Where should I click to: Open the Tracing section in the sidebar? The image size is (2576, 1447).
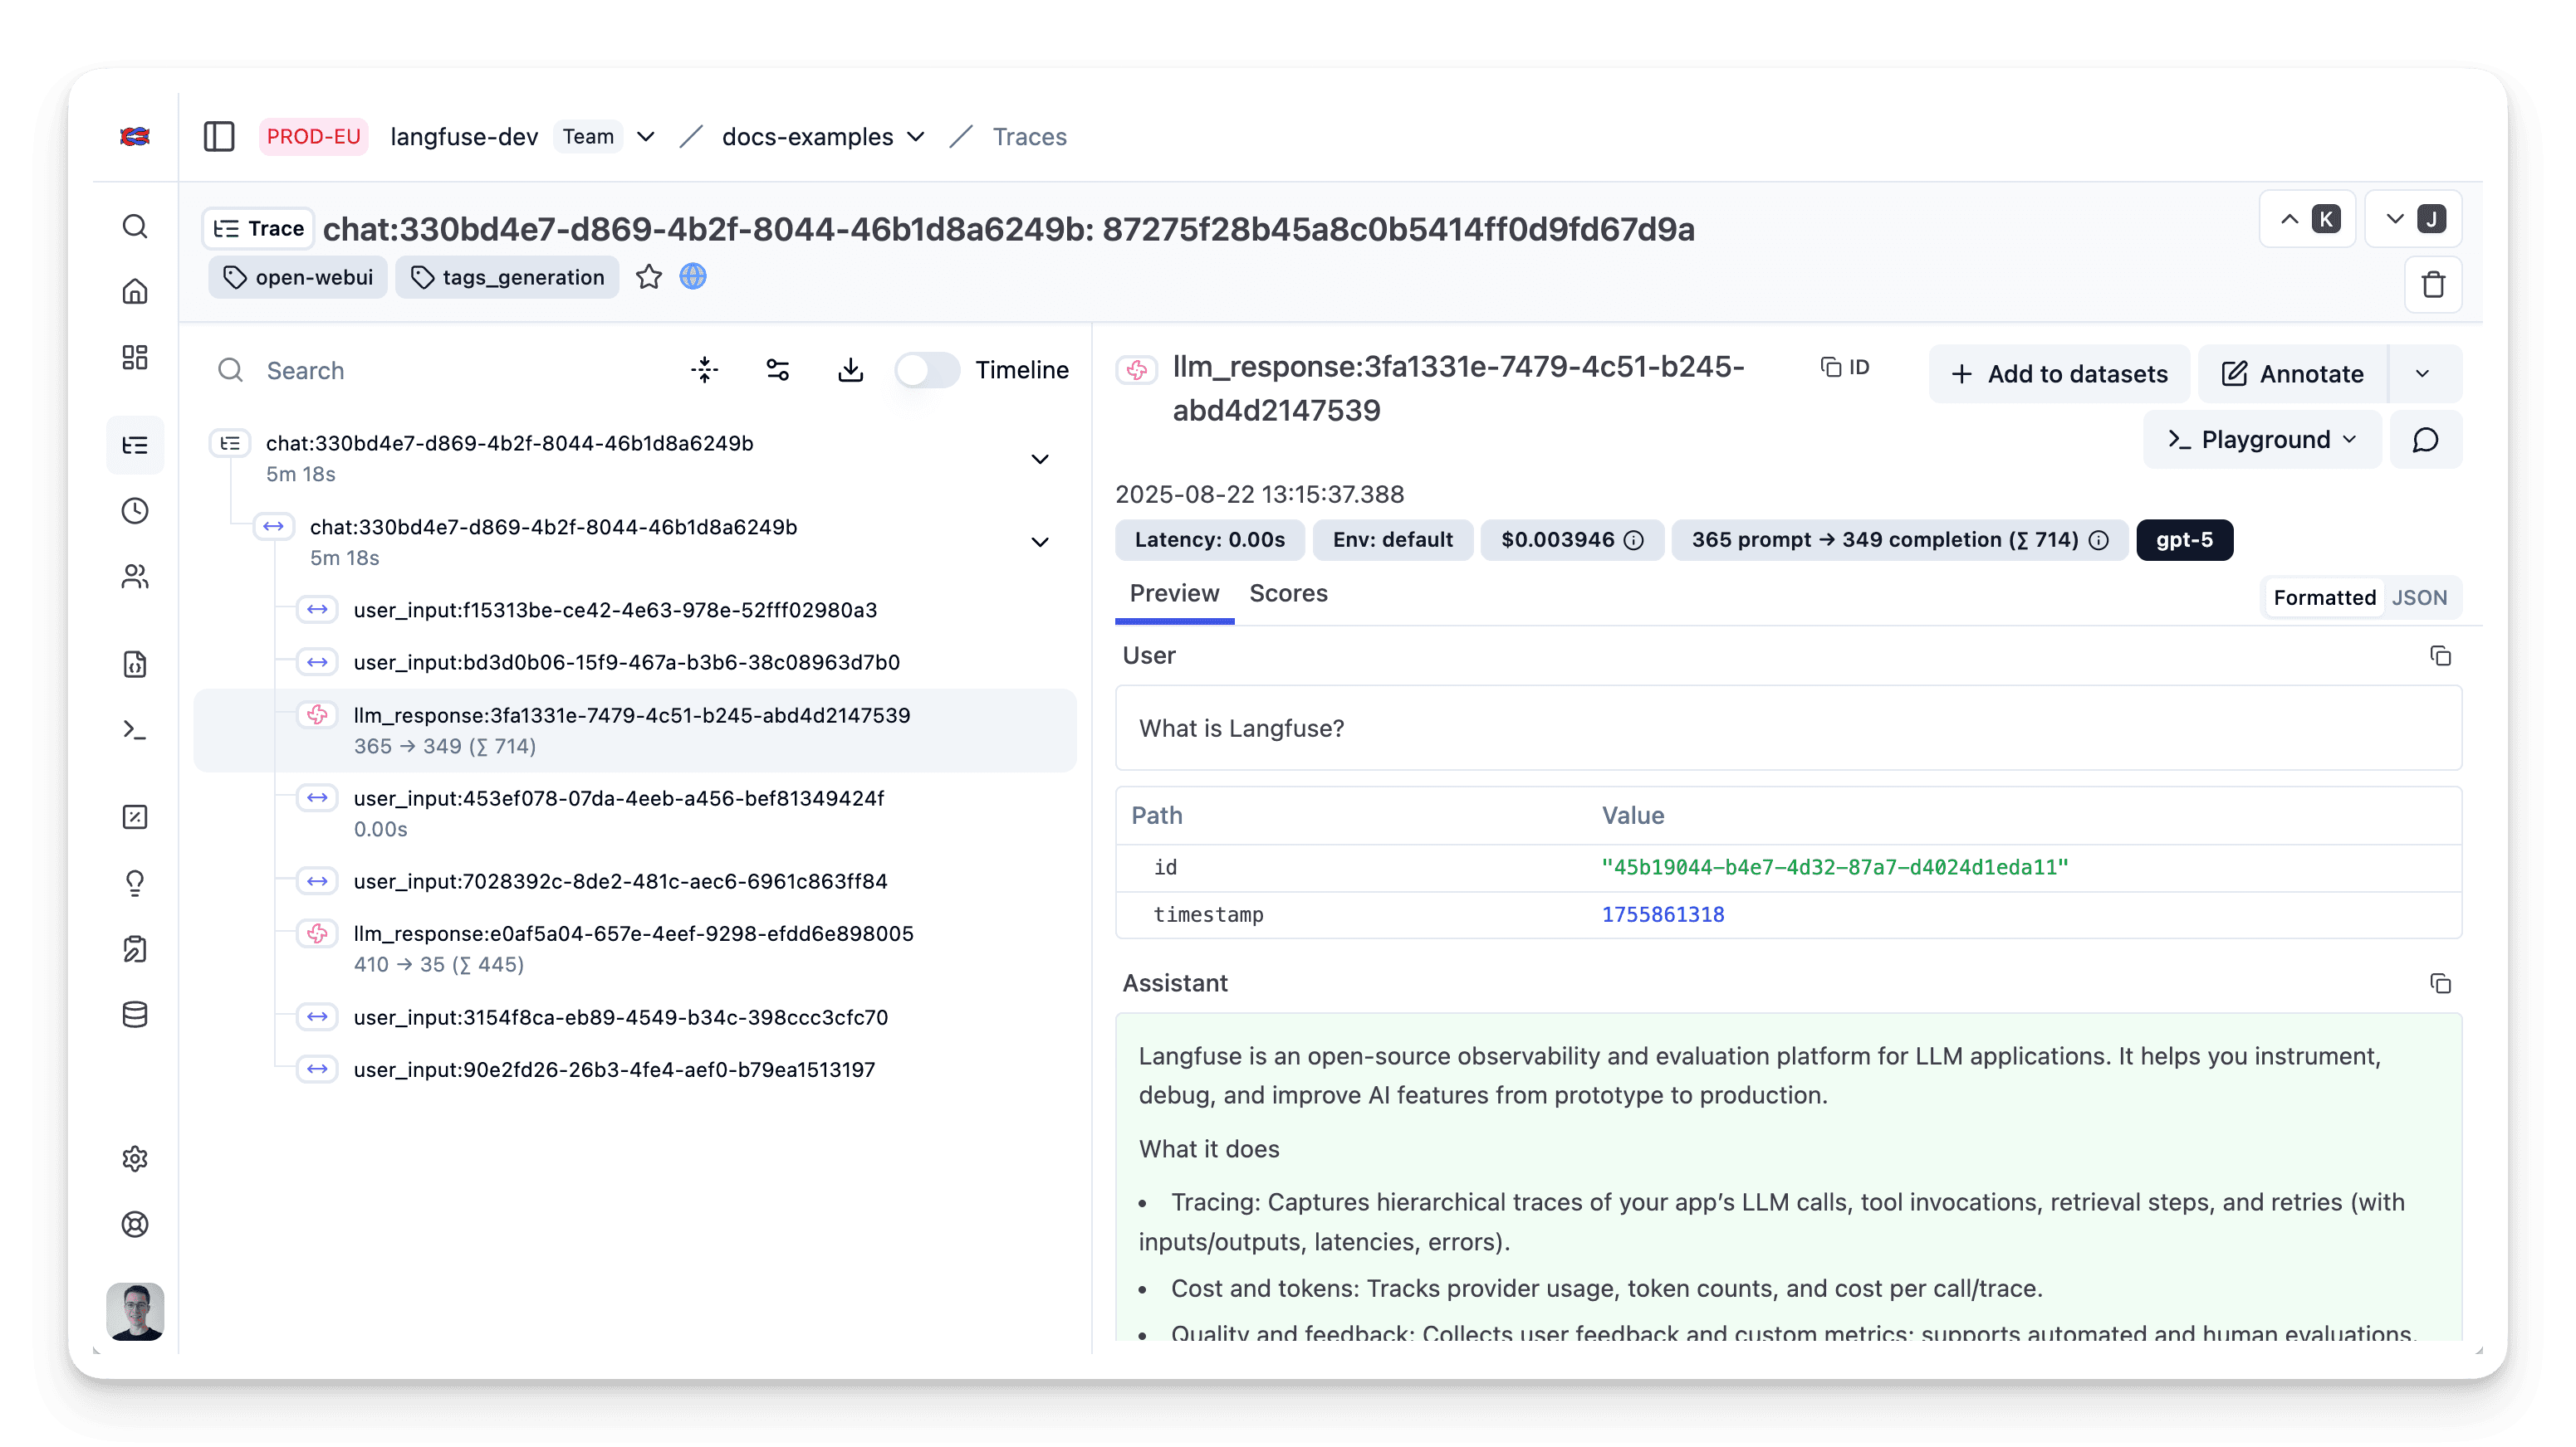point(135,445)
